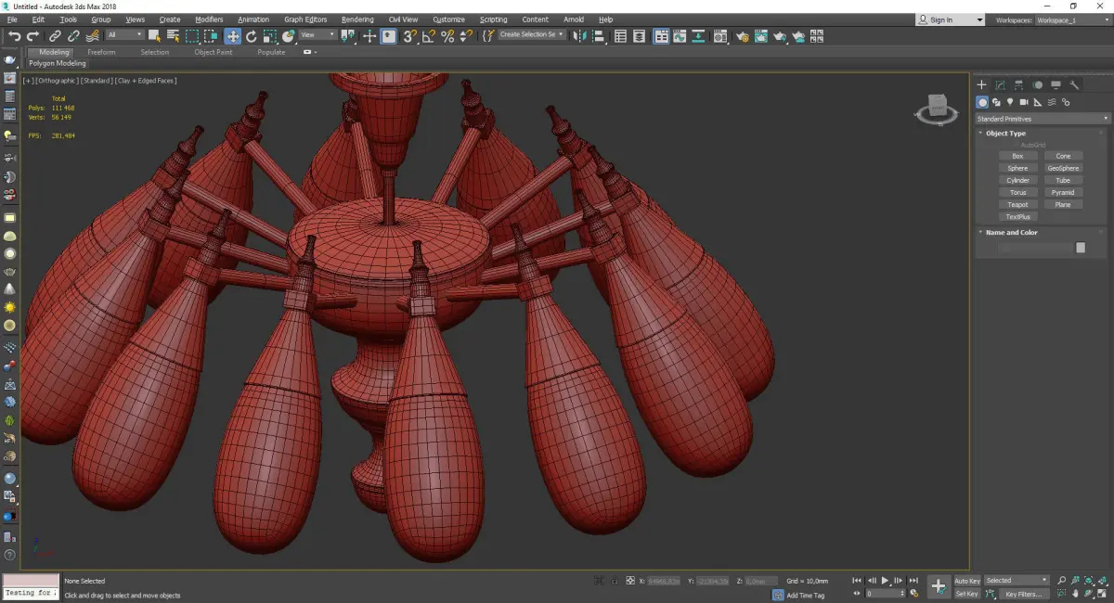Toggle the Angle Snap tool

coord(428,36)
